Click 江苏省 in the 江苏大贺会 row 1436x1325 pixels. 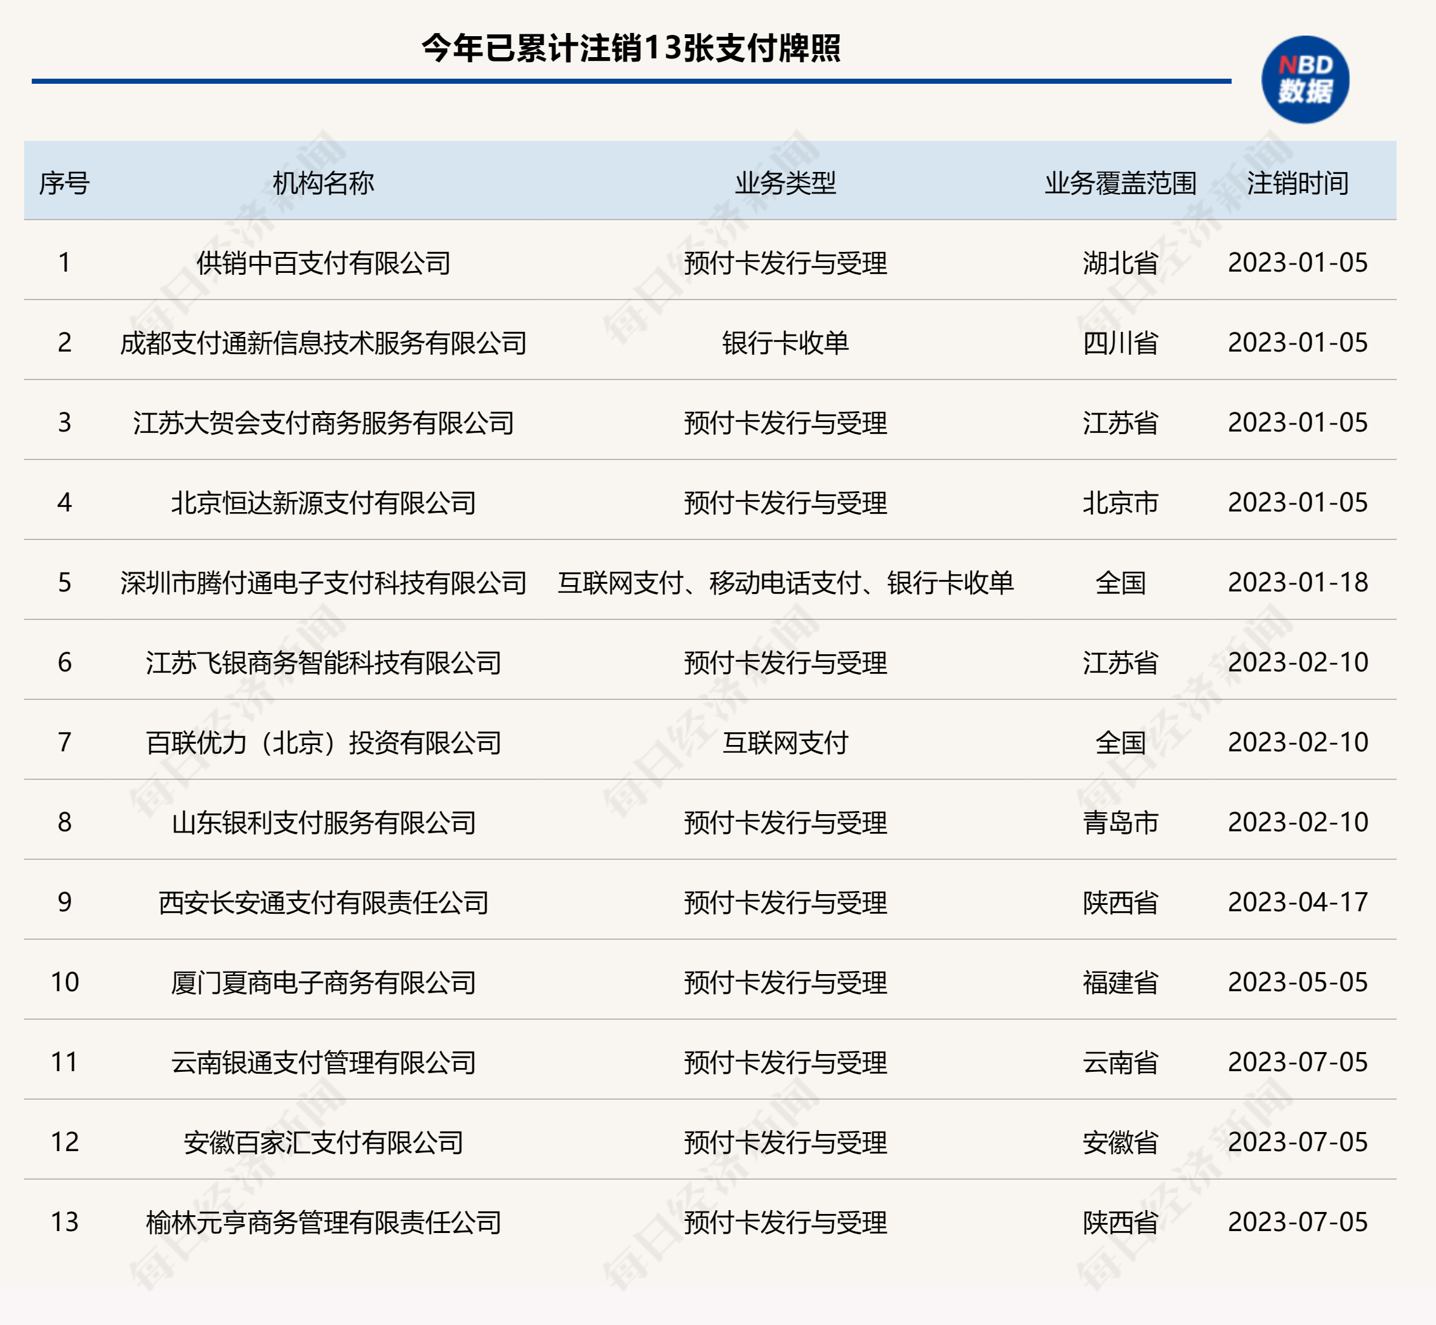click(x=1120, y=423)
